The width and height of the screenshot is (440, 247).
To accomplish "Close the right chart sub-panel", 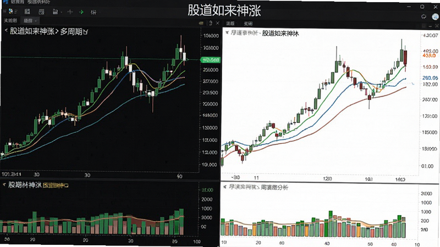I will coord(437,26).
